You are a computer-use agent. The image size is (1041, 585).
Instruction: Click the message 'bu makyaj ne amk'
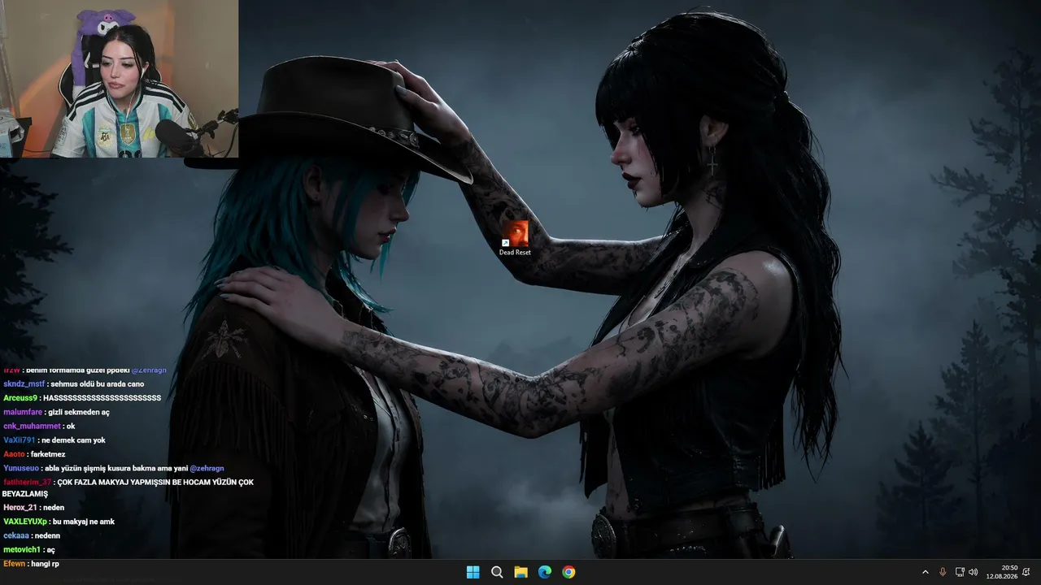84,522
